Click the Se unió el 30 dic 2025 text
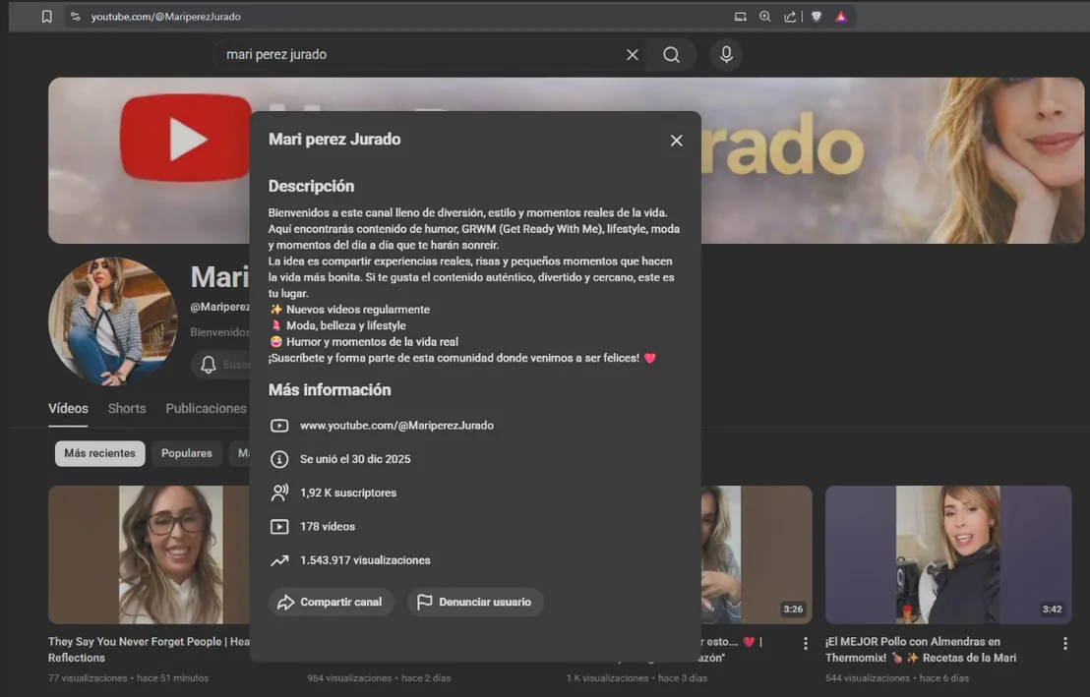 pyautogui.click(x=355, y=459)
